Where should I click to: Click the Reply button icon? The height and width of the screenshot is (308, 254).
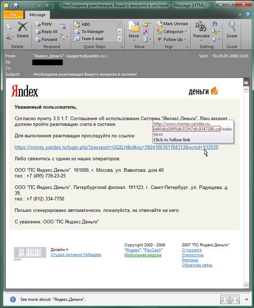pyautogui.click(x=38, y=24)
